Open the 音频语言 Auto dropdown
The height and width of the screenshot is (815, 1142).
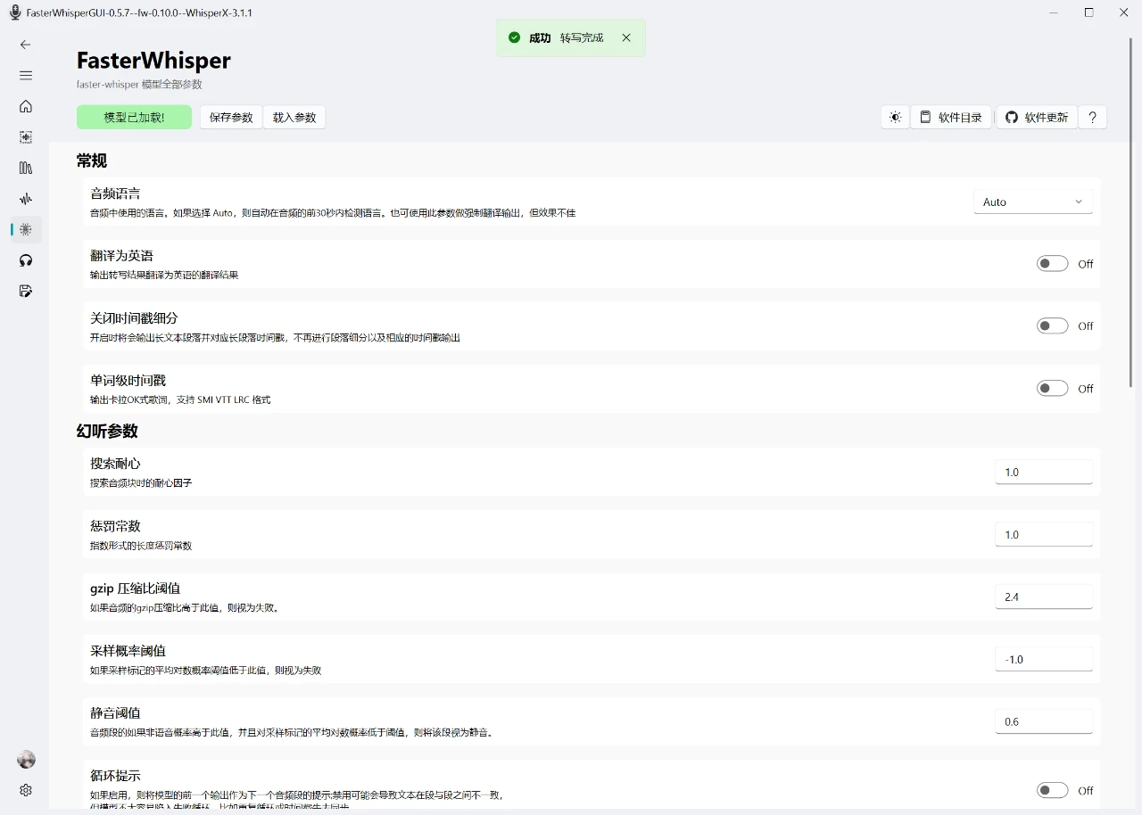click(x=1033, y=202)
